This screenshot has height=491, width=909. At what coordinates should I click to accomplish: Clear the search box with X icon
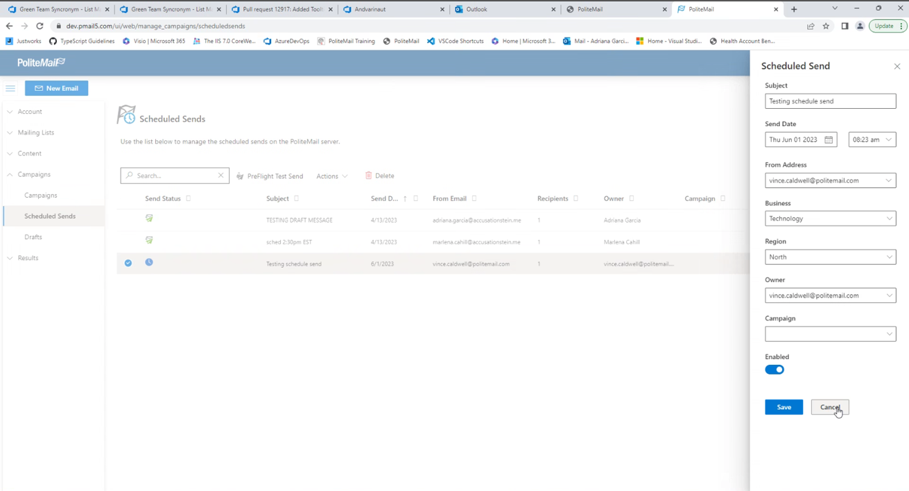click(220, 175)
